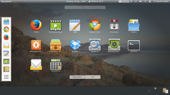Open the clipboard icon in the bottom tray
Viewport: 170px width, 95px height.
tap(165, 90)
